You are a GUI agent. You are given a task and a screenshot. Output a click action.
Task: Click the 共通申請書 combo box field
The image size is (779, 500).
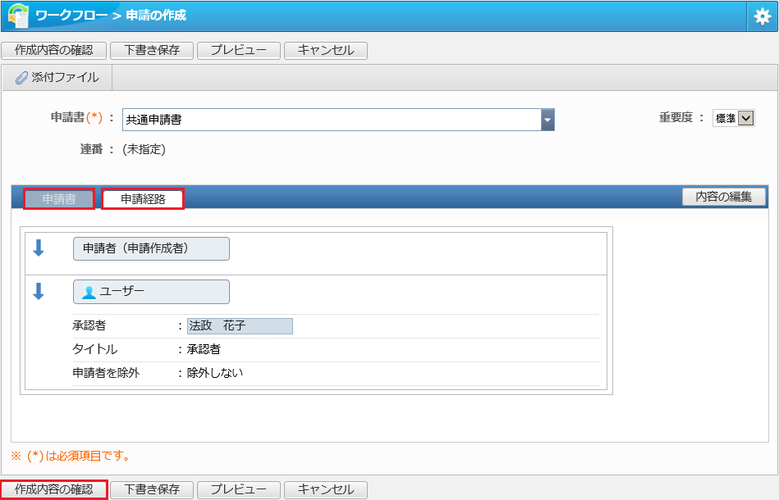[x=338, y=120]
